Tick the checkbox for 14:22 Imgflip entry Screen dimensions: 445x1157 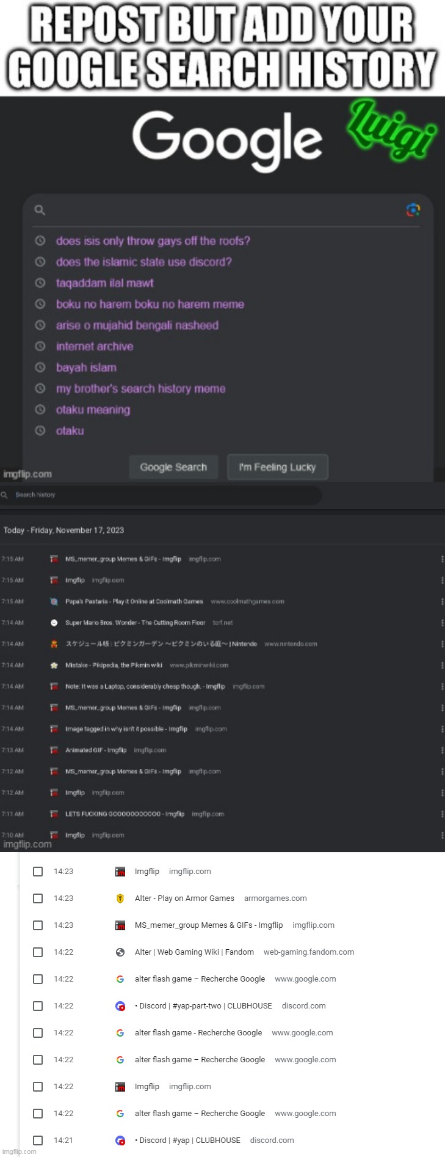[38, 1087]
